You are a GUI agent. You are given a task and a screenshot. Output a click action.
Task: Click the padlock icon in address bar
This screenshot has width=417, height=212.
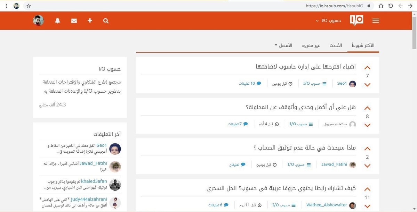click(369, 6)
